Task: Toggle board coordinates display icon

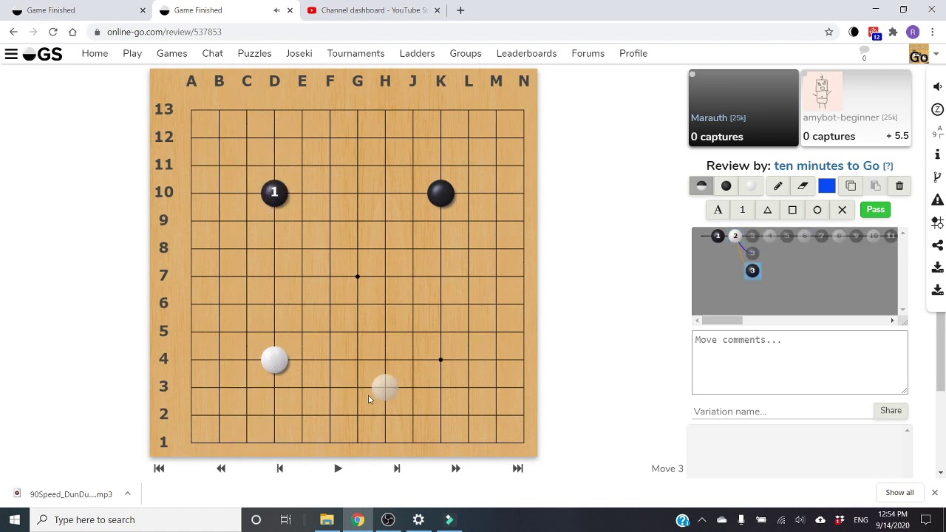Action: 937,132
